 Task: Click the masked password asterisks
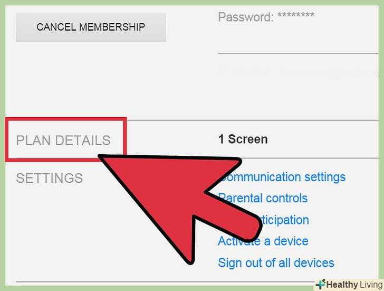[x=296, y=15]
